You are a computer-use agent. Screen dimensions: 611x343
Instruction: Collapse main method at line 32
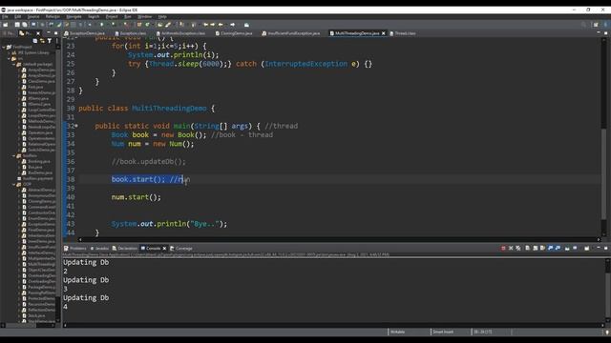tap(76, 126)
